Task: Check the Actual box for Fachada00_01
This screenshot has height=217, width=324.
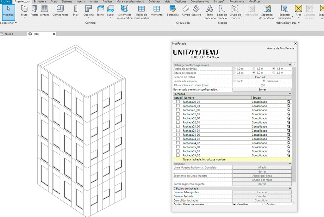Action: pyautogui.click(x=178, y=102)
